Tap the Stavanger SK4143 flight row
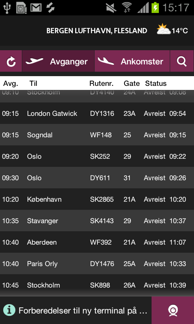 coord(97,221)
